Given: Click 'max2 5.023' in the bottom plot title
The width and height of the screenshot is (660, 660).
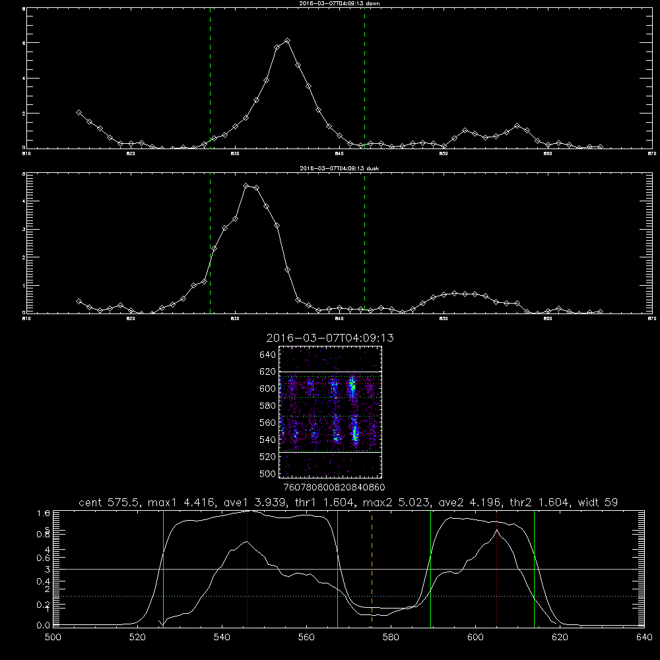Looking at the screenshot, I should 396,502.
